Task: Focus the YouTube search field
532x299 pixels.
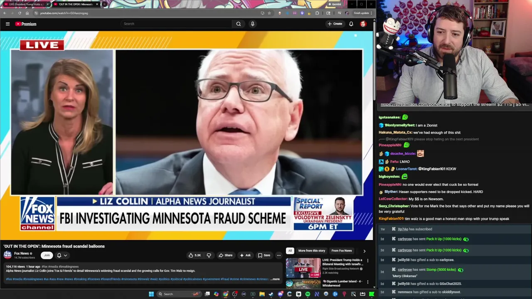Action: [x=177, y=24]
